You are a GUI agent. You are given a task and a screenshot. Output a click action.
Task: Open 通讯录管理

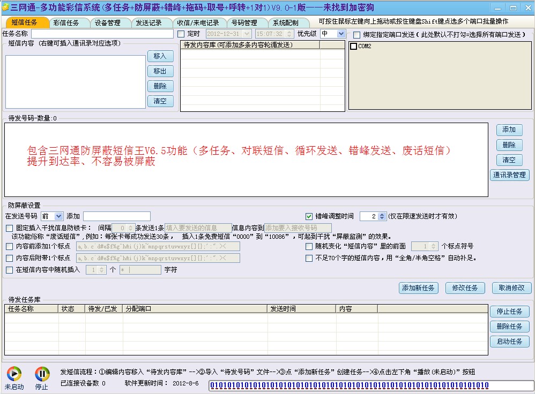[509, 175]
